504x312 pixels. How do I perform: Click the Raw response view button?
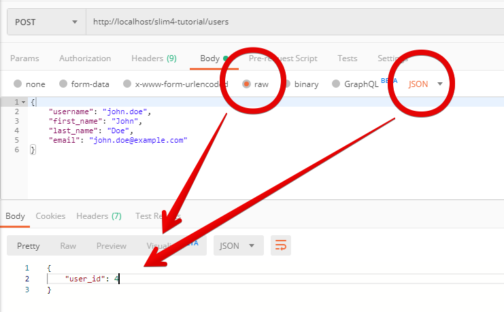68,245
